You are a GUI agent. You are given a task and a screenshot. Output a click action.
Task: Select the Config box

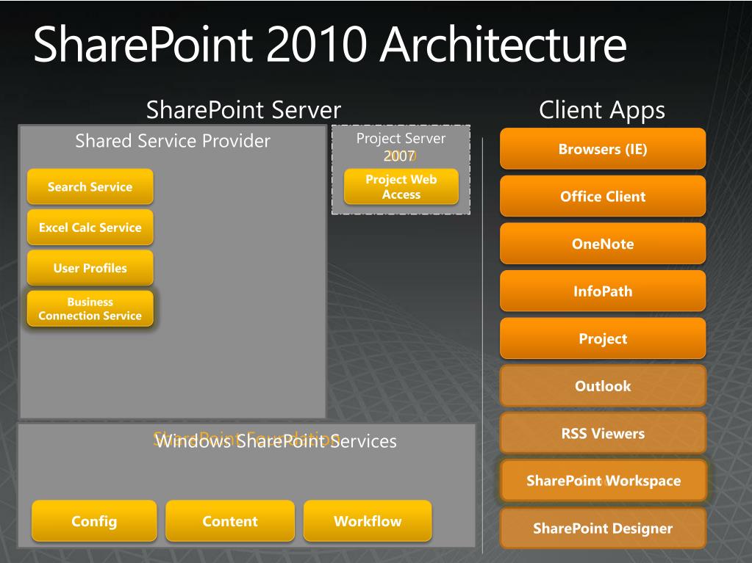tap(94, 521)
